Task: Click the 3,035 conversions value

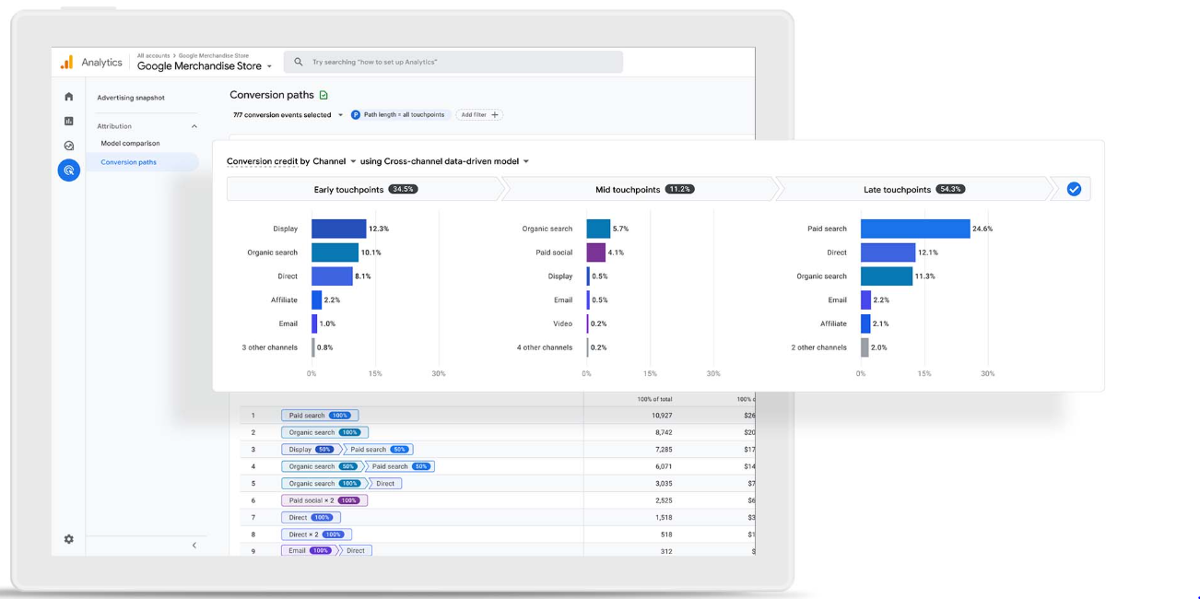Action: [x=664, y=484]
